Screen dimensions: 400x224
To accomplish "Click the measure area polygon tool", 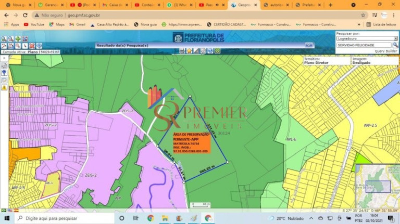I will click(11, 46).
